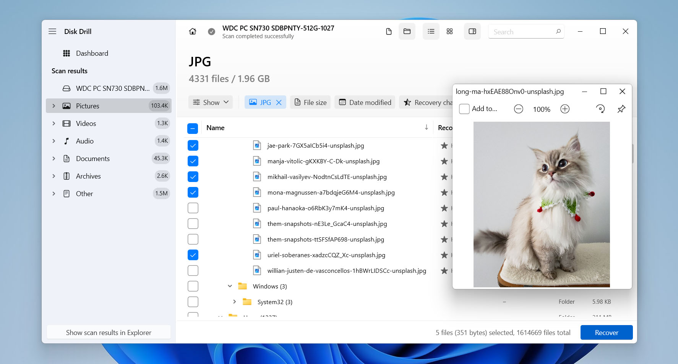Uncheck jae-park-7GX5aICb5i4-unsplash.jpg checkbox
Screen dimensions: 678x364
193,145
